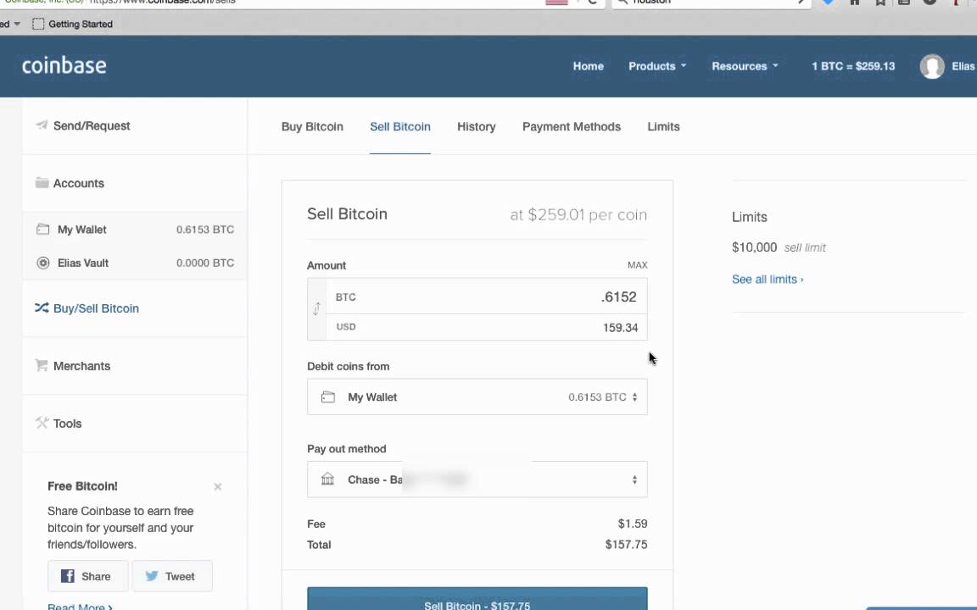Share on Facebook button
The height and width of the screenshot is (610, 977).
tap(88, 576)
